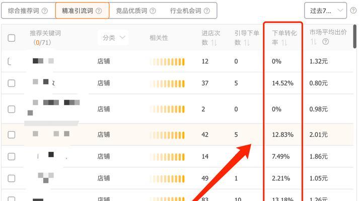The image size is (360, 201).
Task: Switch to 综合推荐词 tab
Action: 28,11
